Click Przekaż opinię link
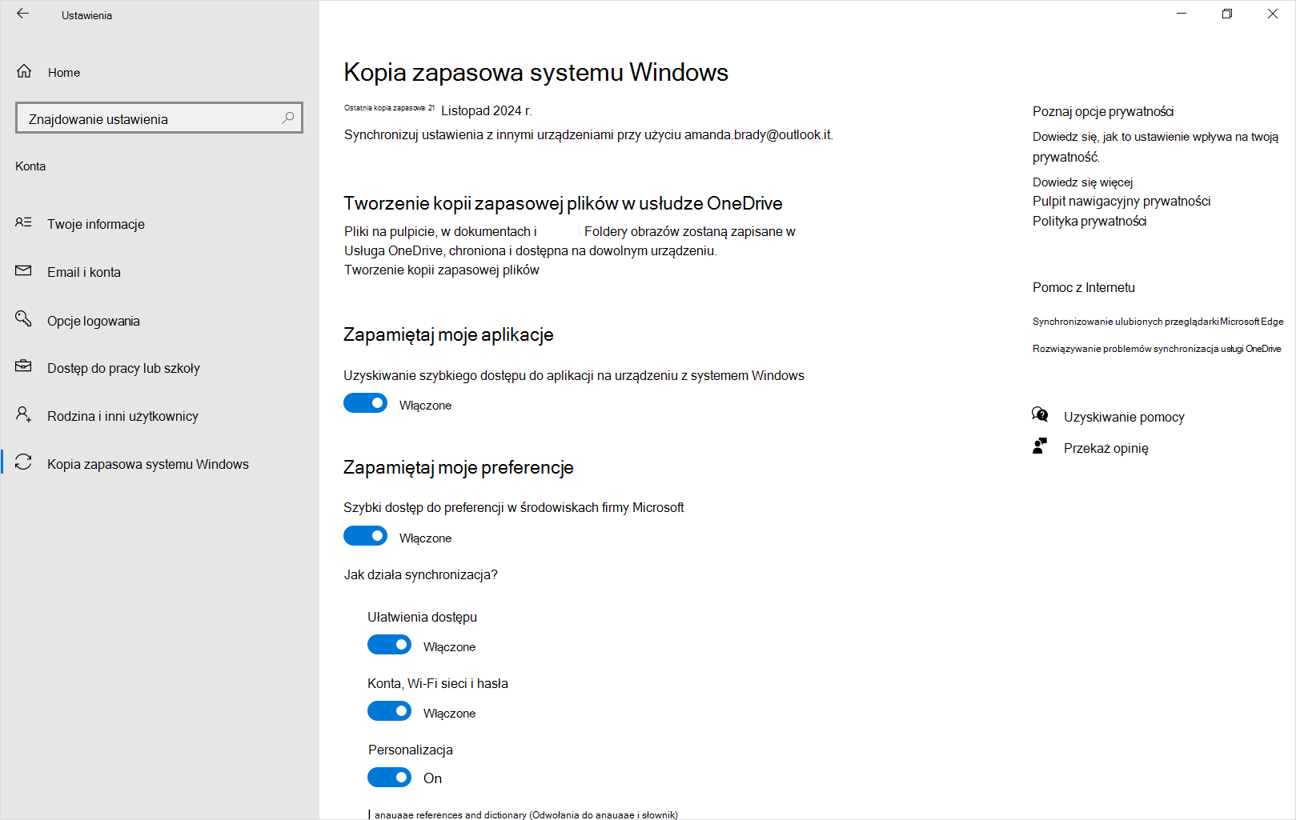Viewport: 1296px width, 820px height. click(x=1105, y=448)
